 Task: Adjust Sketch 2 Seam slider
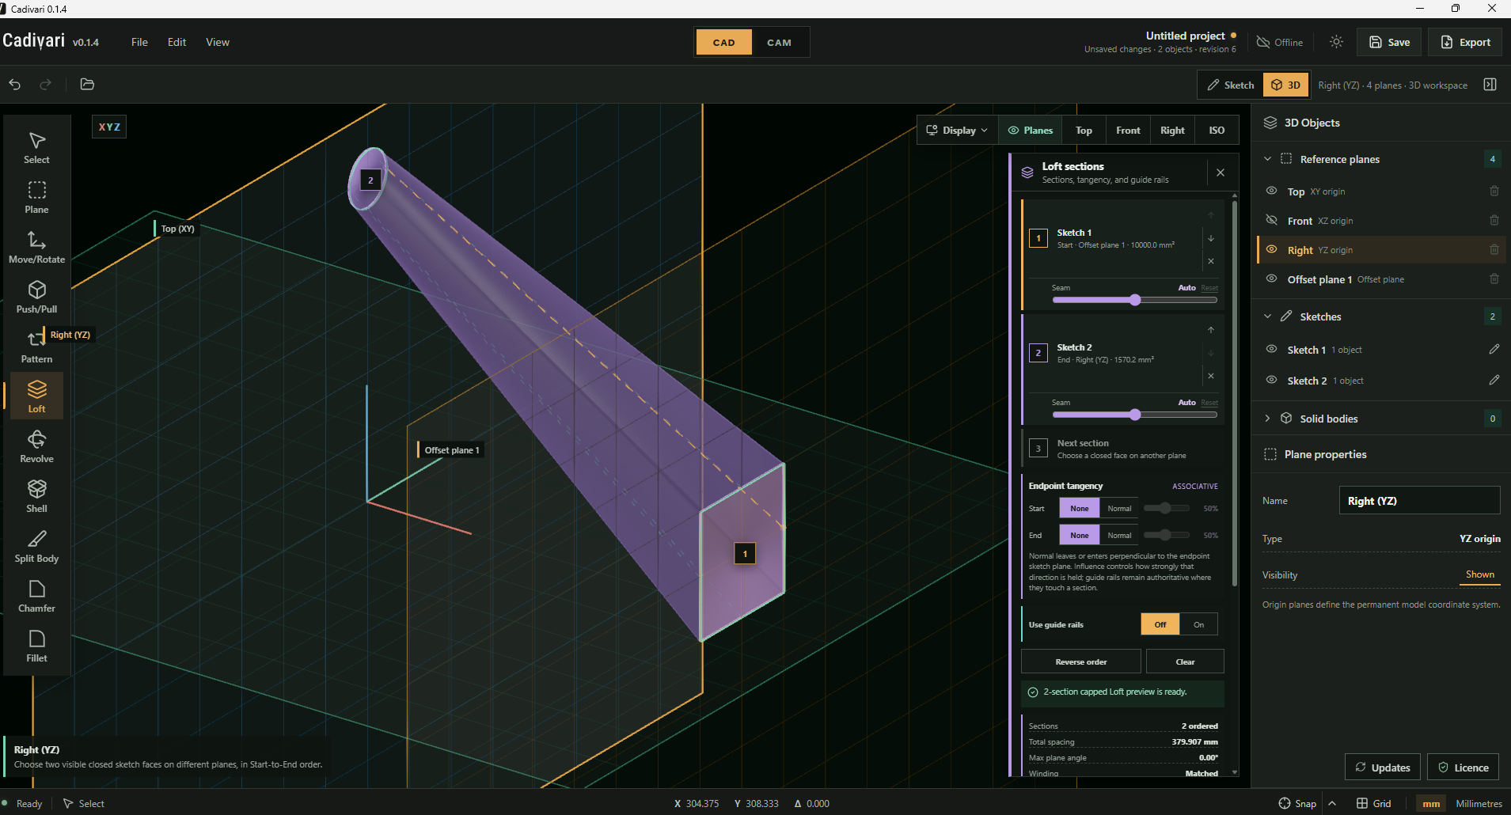(1134, 415)
